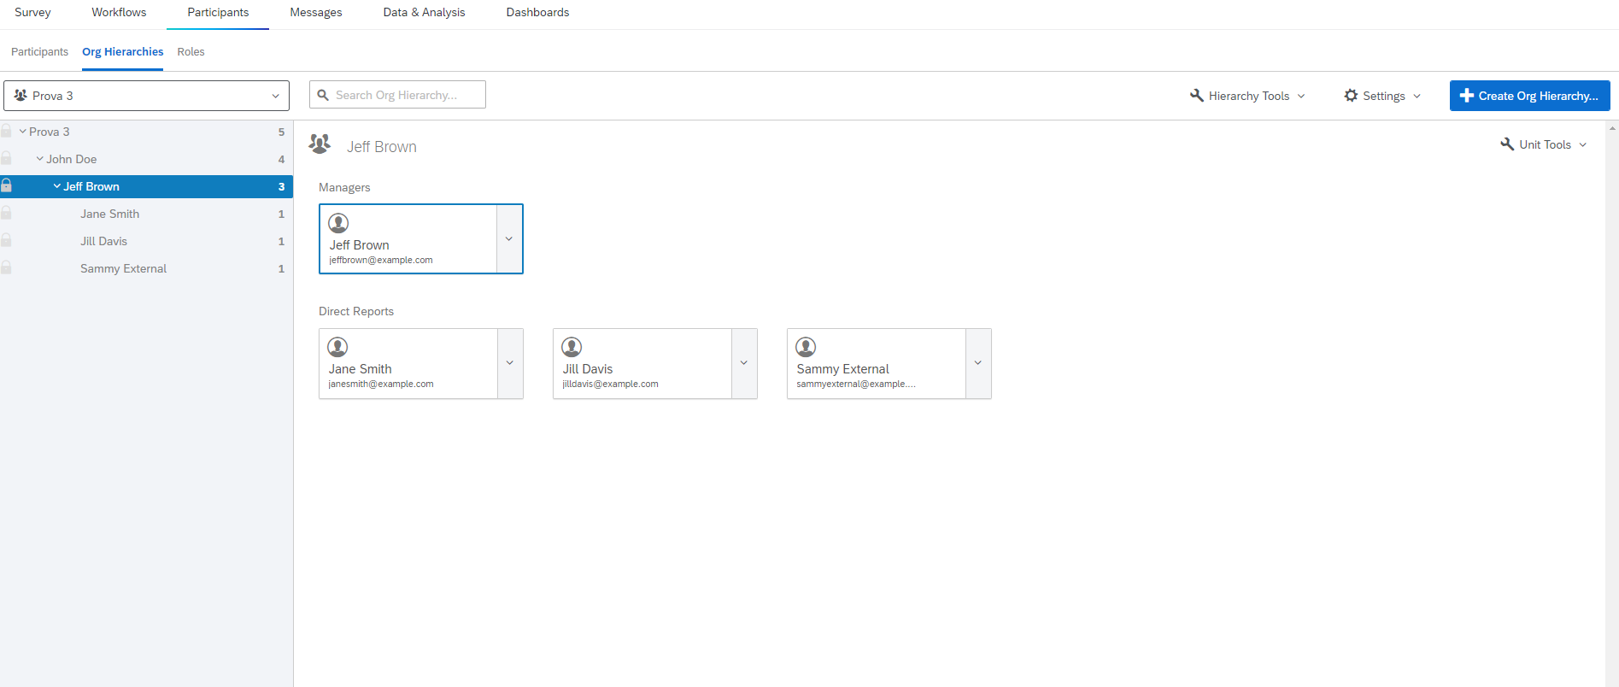Click the gear icon next to Settings
This screenshot has height=687, width=1619.
tap(1351, 96)
